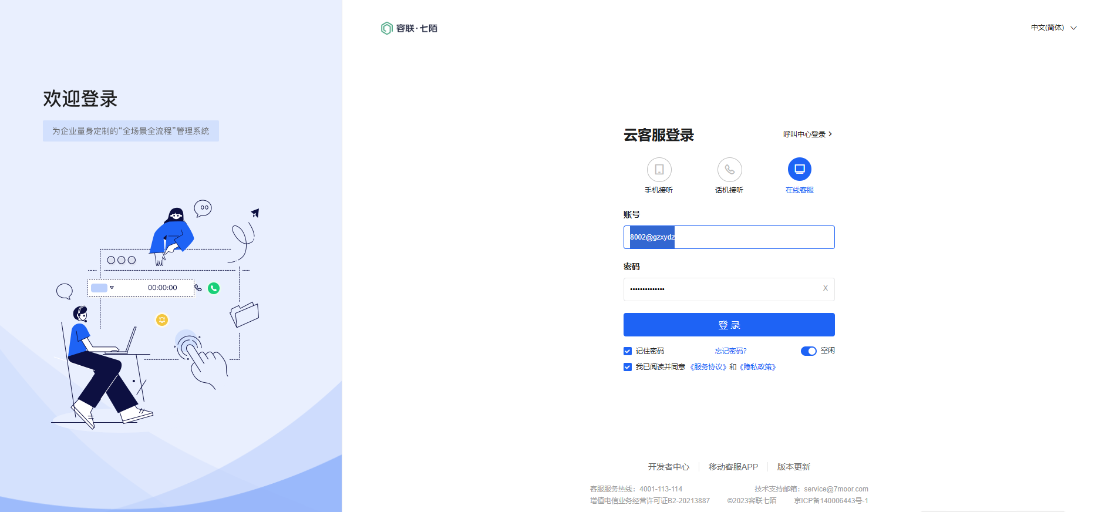Click the 账号 account input field
Image resolution: width=1115 pixels, height=512 pixels.
tap(729, 237)
